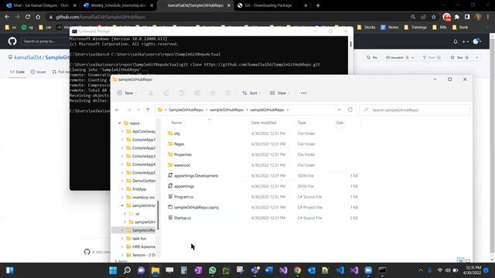Image resolution: width=495 pixels, height=278 pixels.
Task: Open Word from the taskbar
Action: pos(269,270)
